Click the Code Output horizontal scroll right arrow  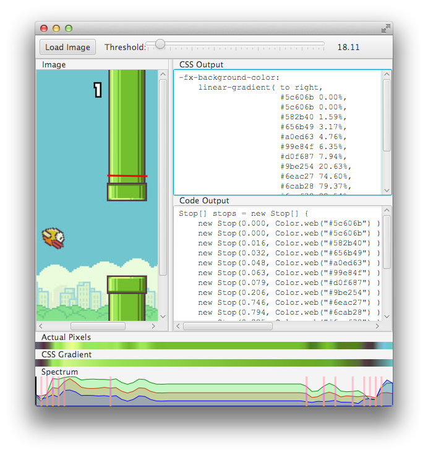(x=377, y=326)
